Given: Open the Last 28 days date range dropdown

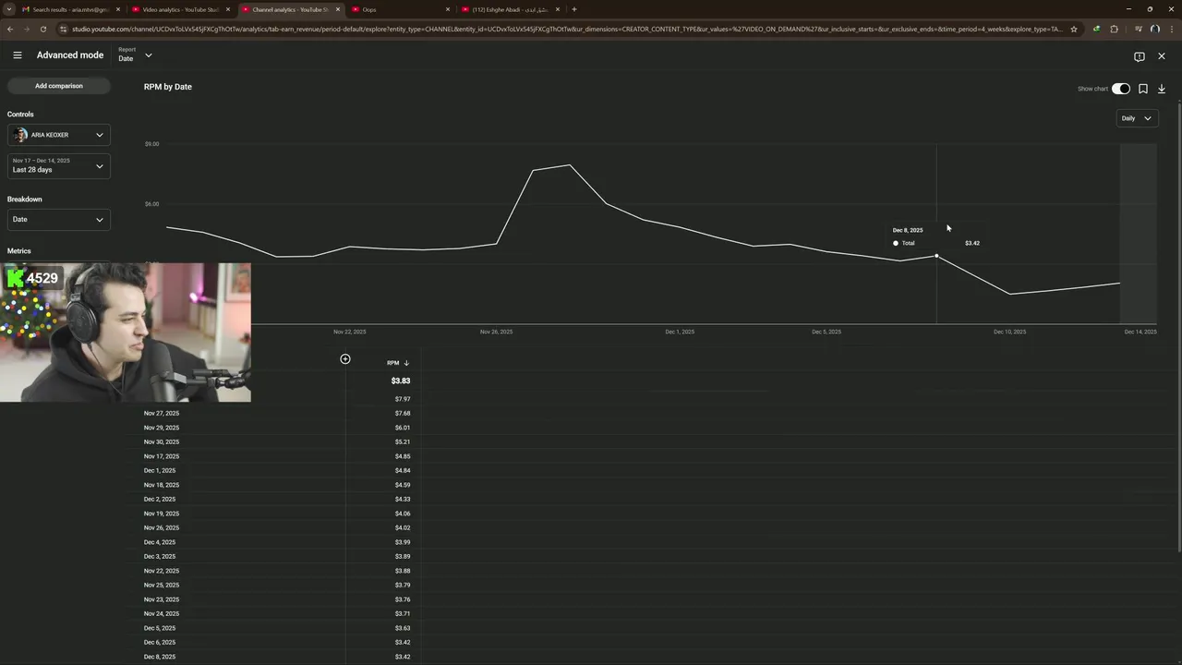Looking at the screenshot, I should click(59, 166).
